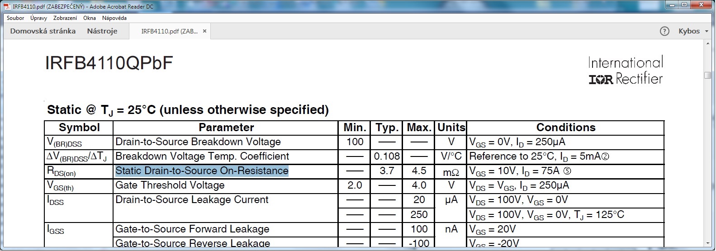
Task: Click the 4.5 maximum value
Action: [x=419, y=171]
